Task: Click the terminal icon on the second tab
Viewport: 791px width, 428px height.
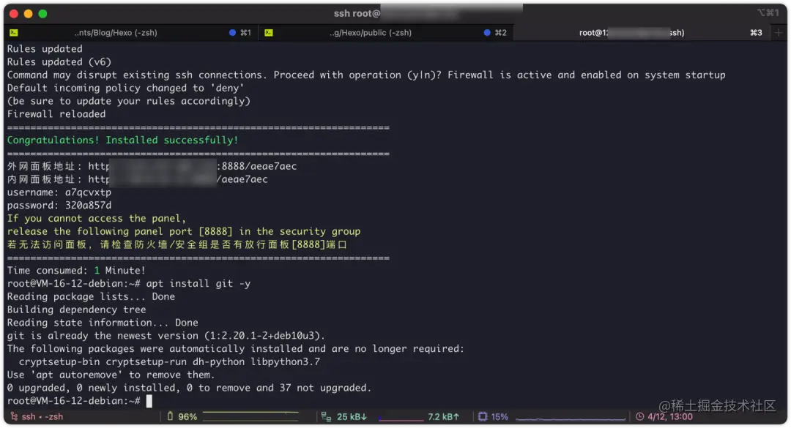Action: pos(269,33)
